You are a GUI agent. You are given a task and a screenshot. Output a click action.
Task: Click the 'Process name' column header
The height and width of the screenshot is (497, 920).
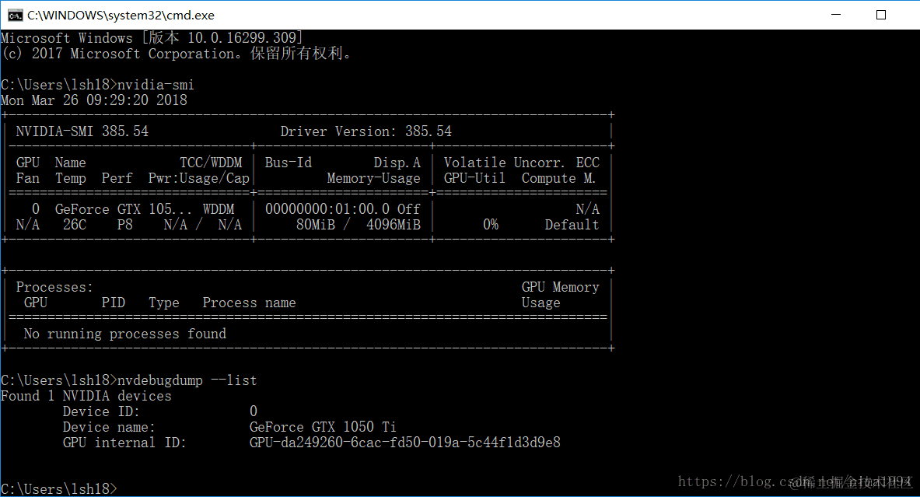coord(250,303)
